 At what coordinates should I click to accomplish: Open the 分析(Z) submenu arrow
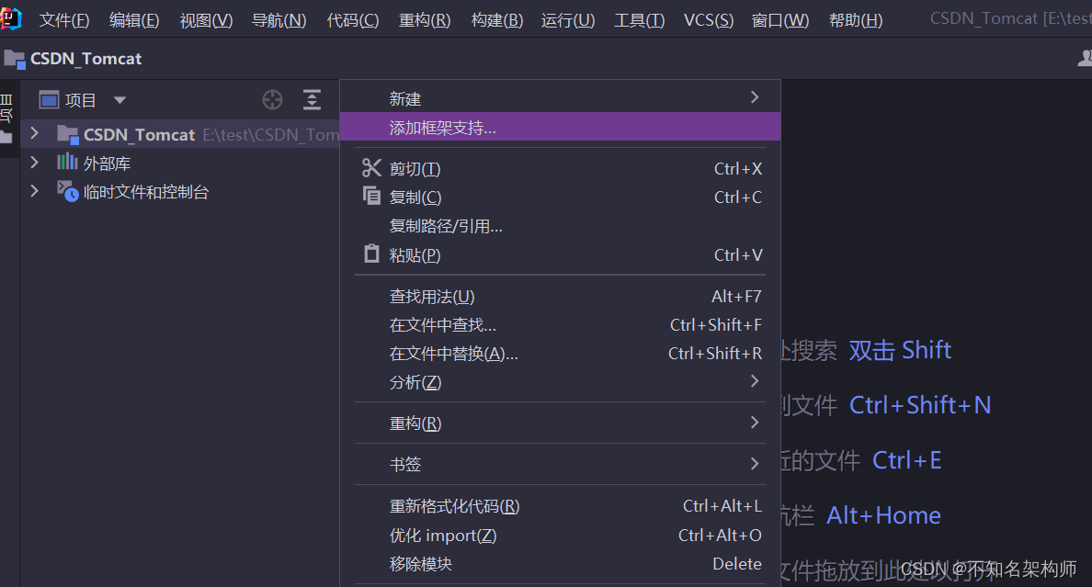pyautogui.click(x=754, y=381)
